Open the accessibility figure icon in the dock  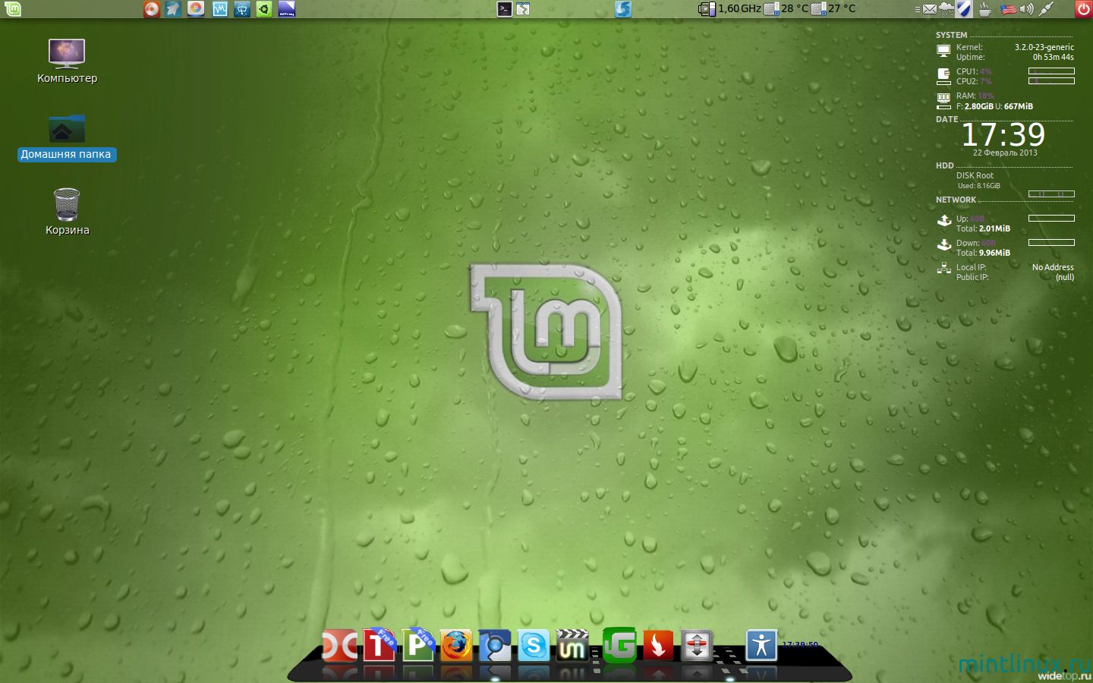[761, 646]
